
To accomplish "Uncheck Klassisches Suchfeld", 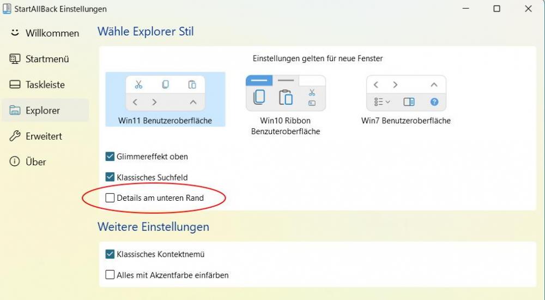I will (110, 177).
